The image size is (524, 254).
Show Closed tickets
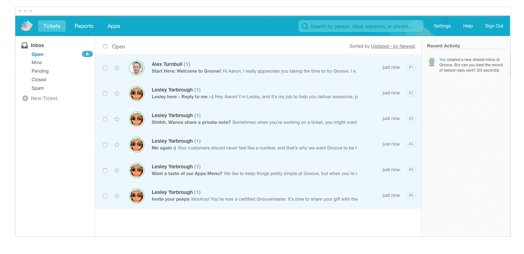coord(39,80)
